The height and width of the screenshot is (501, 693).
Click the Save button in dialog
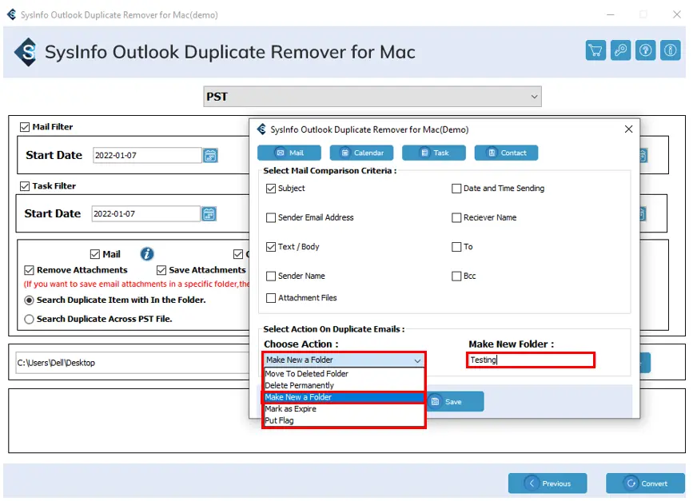coord(455,402)
